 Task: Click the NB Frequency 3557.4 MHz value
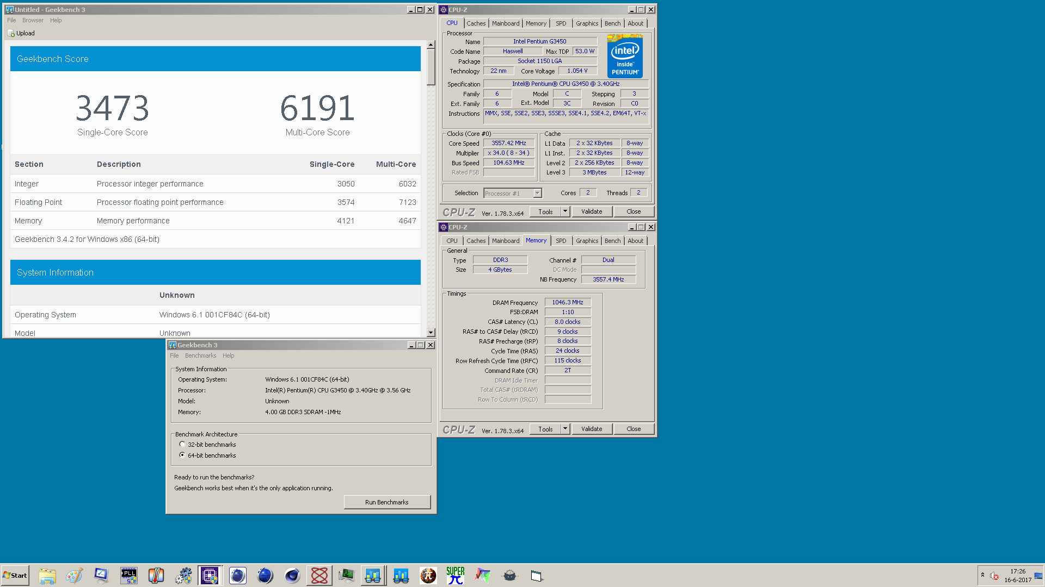(608, 279)
